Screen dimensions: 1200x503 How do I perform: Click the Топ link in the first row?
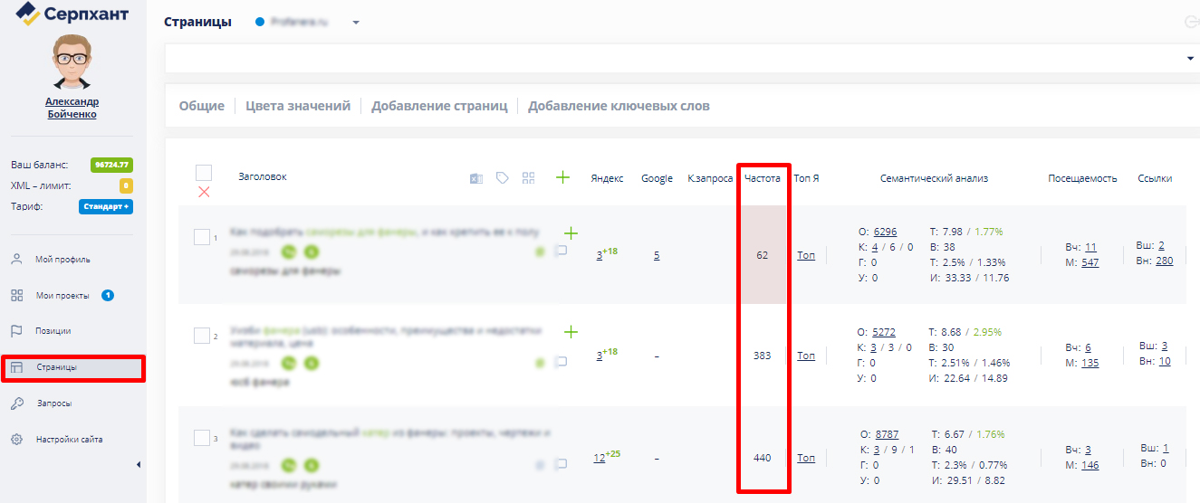pos(805,255)
